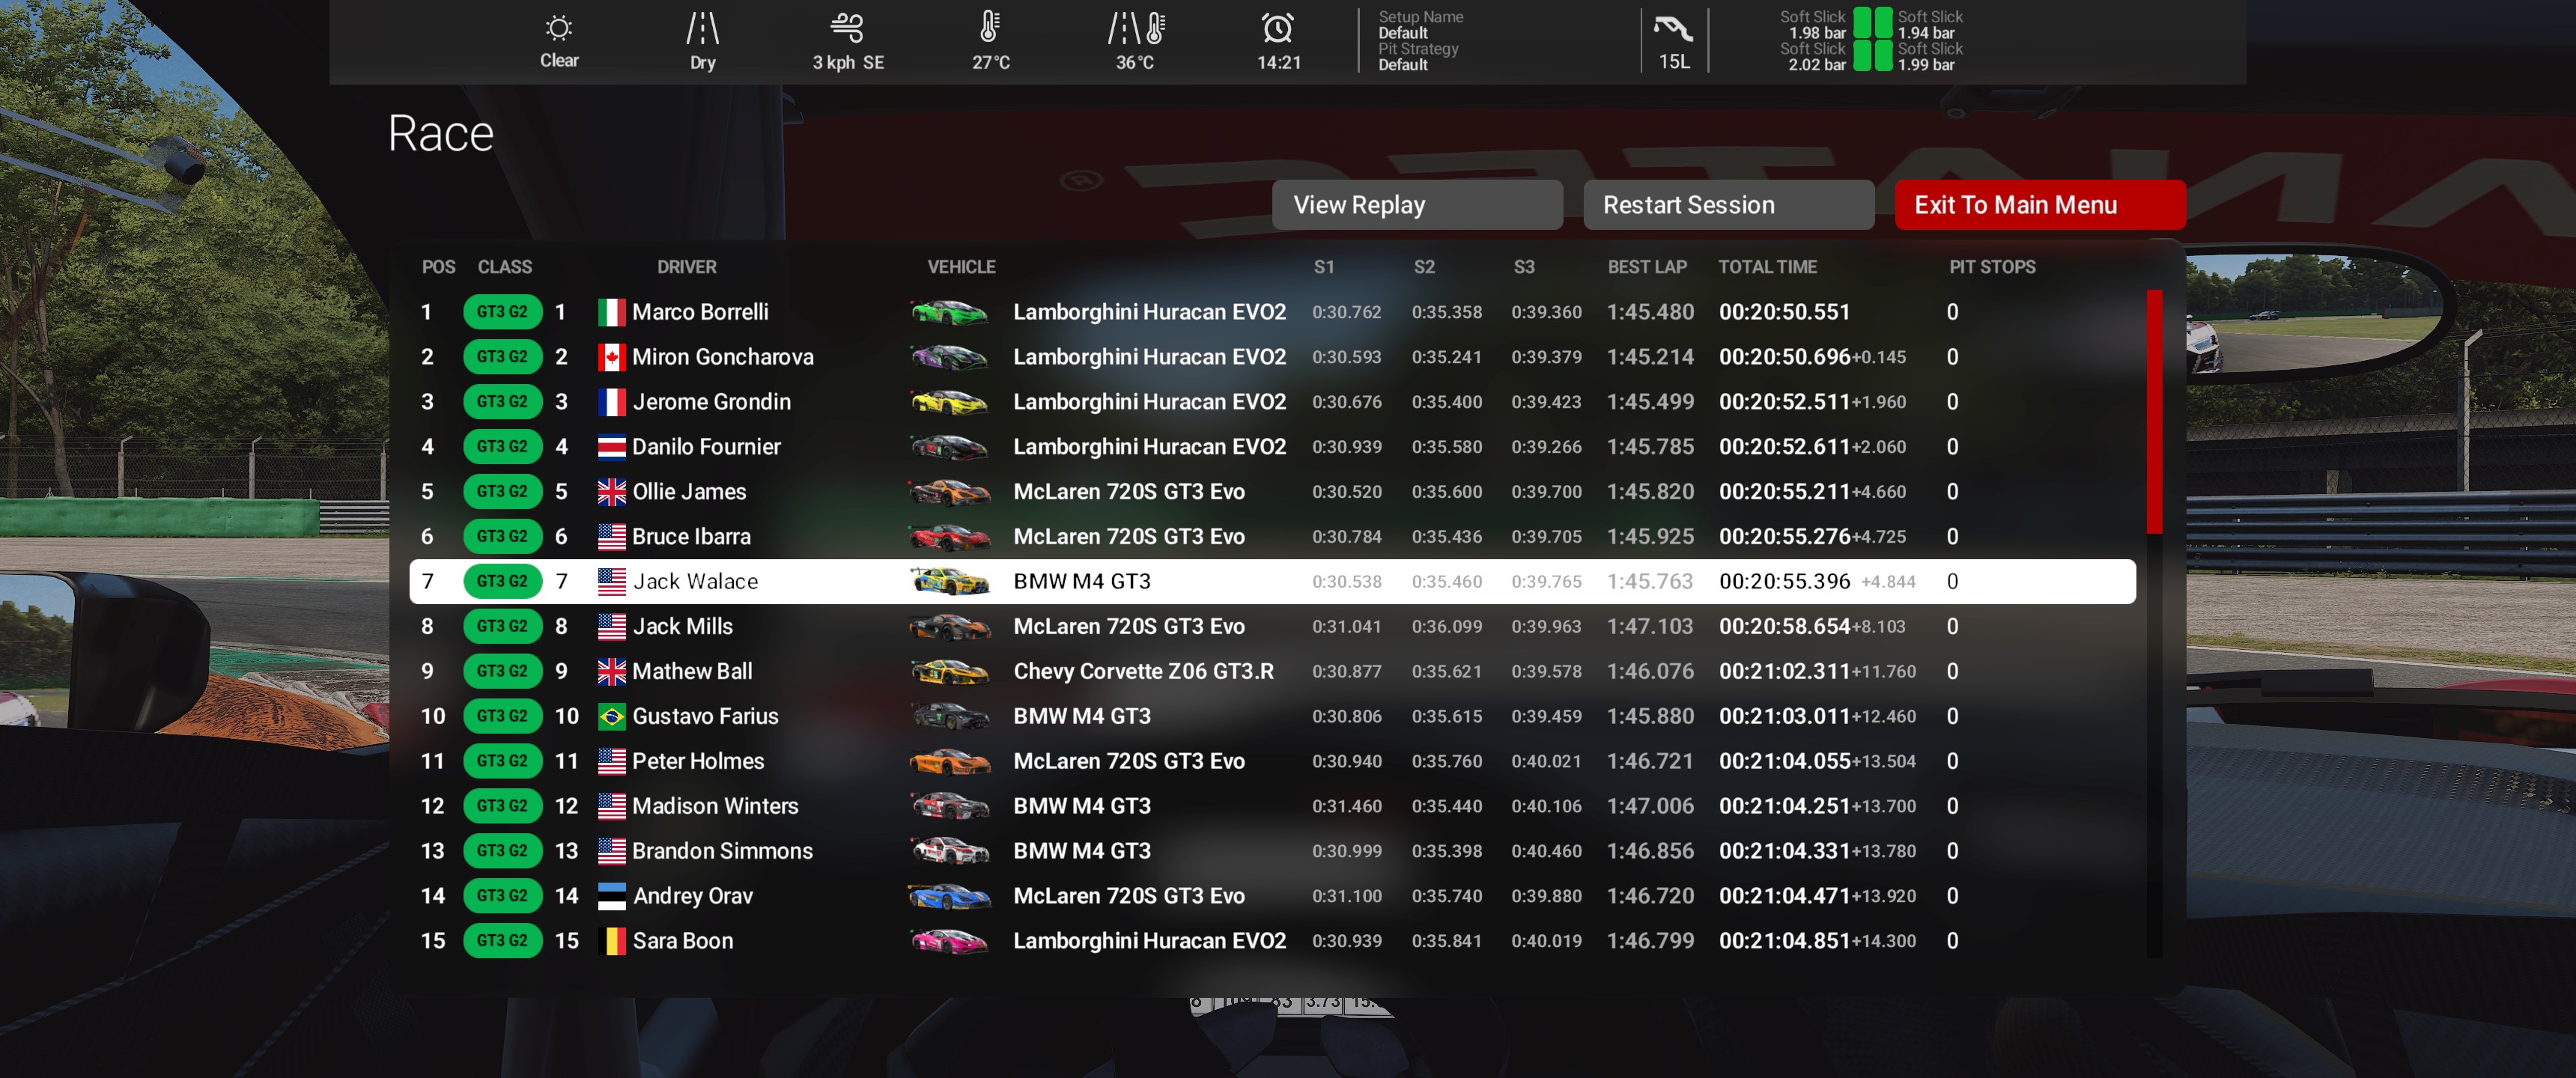
Task: Click the PIT STOPS column header
Action: pyautogui.click(x=1992, y=267)
